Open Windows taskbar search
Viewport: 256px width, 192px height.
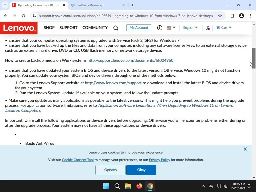(x=117, y=186)
